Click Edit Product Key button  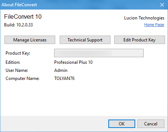[140, 40]
